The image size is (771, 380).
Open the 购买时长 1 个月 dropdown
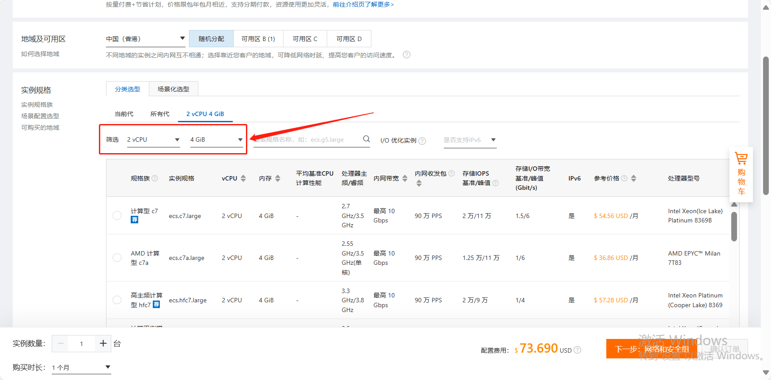(x=81, y=367)
